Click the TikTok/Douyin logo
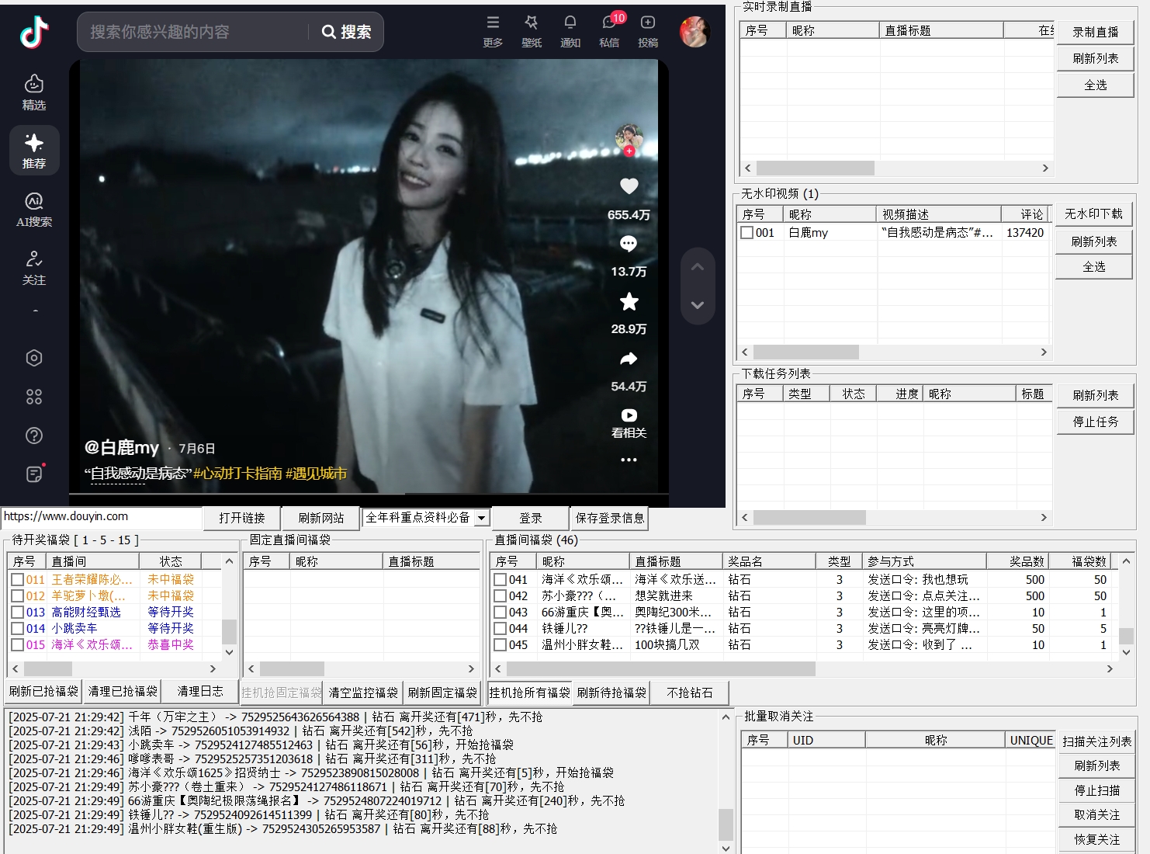 point(34,32)
